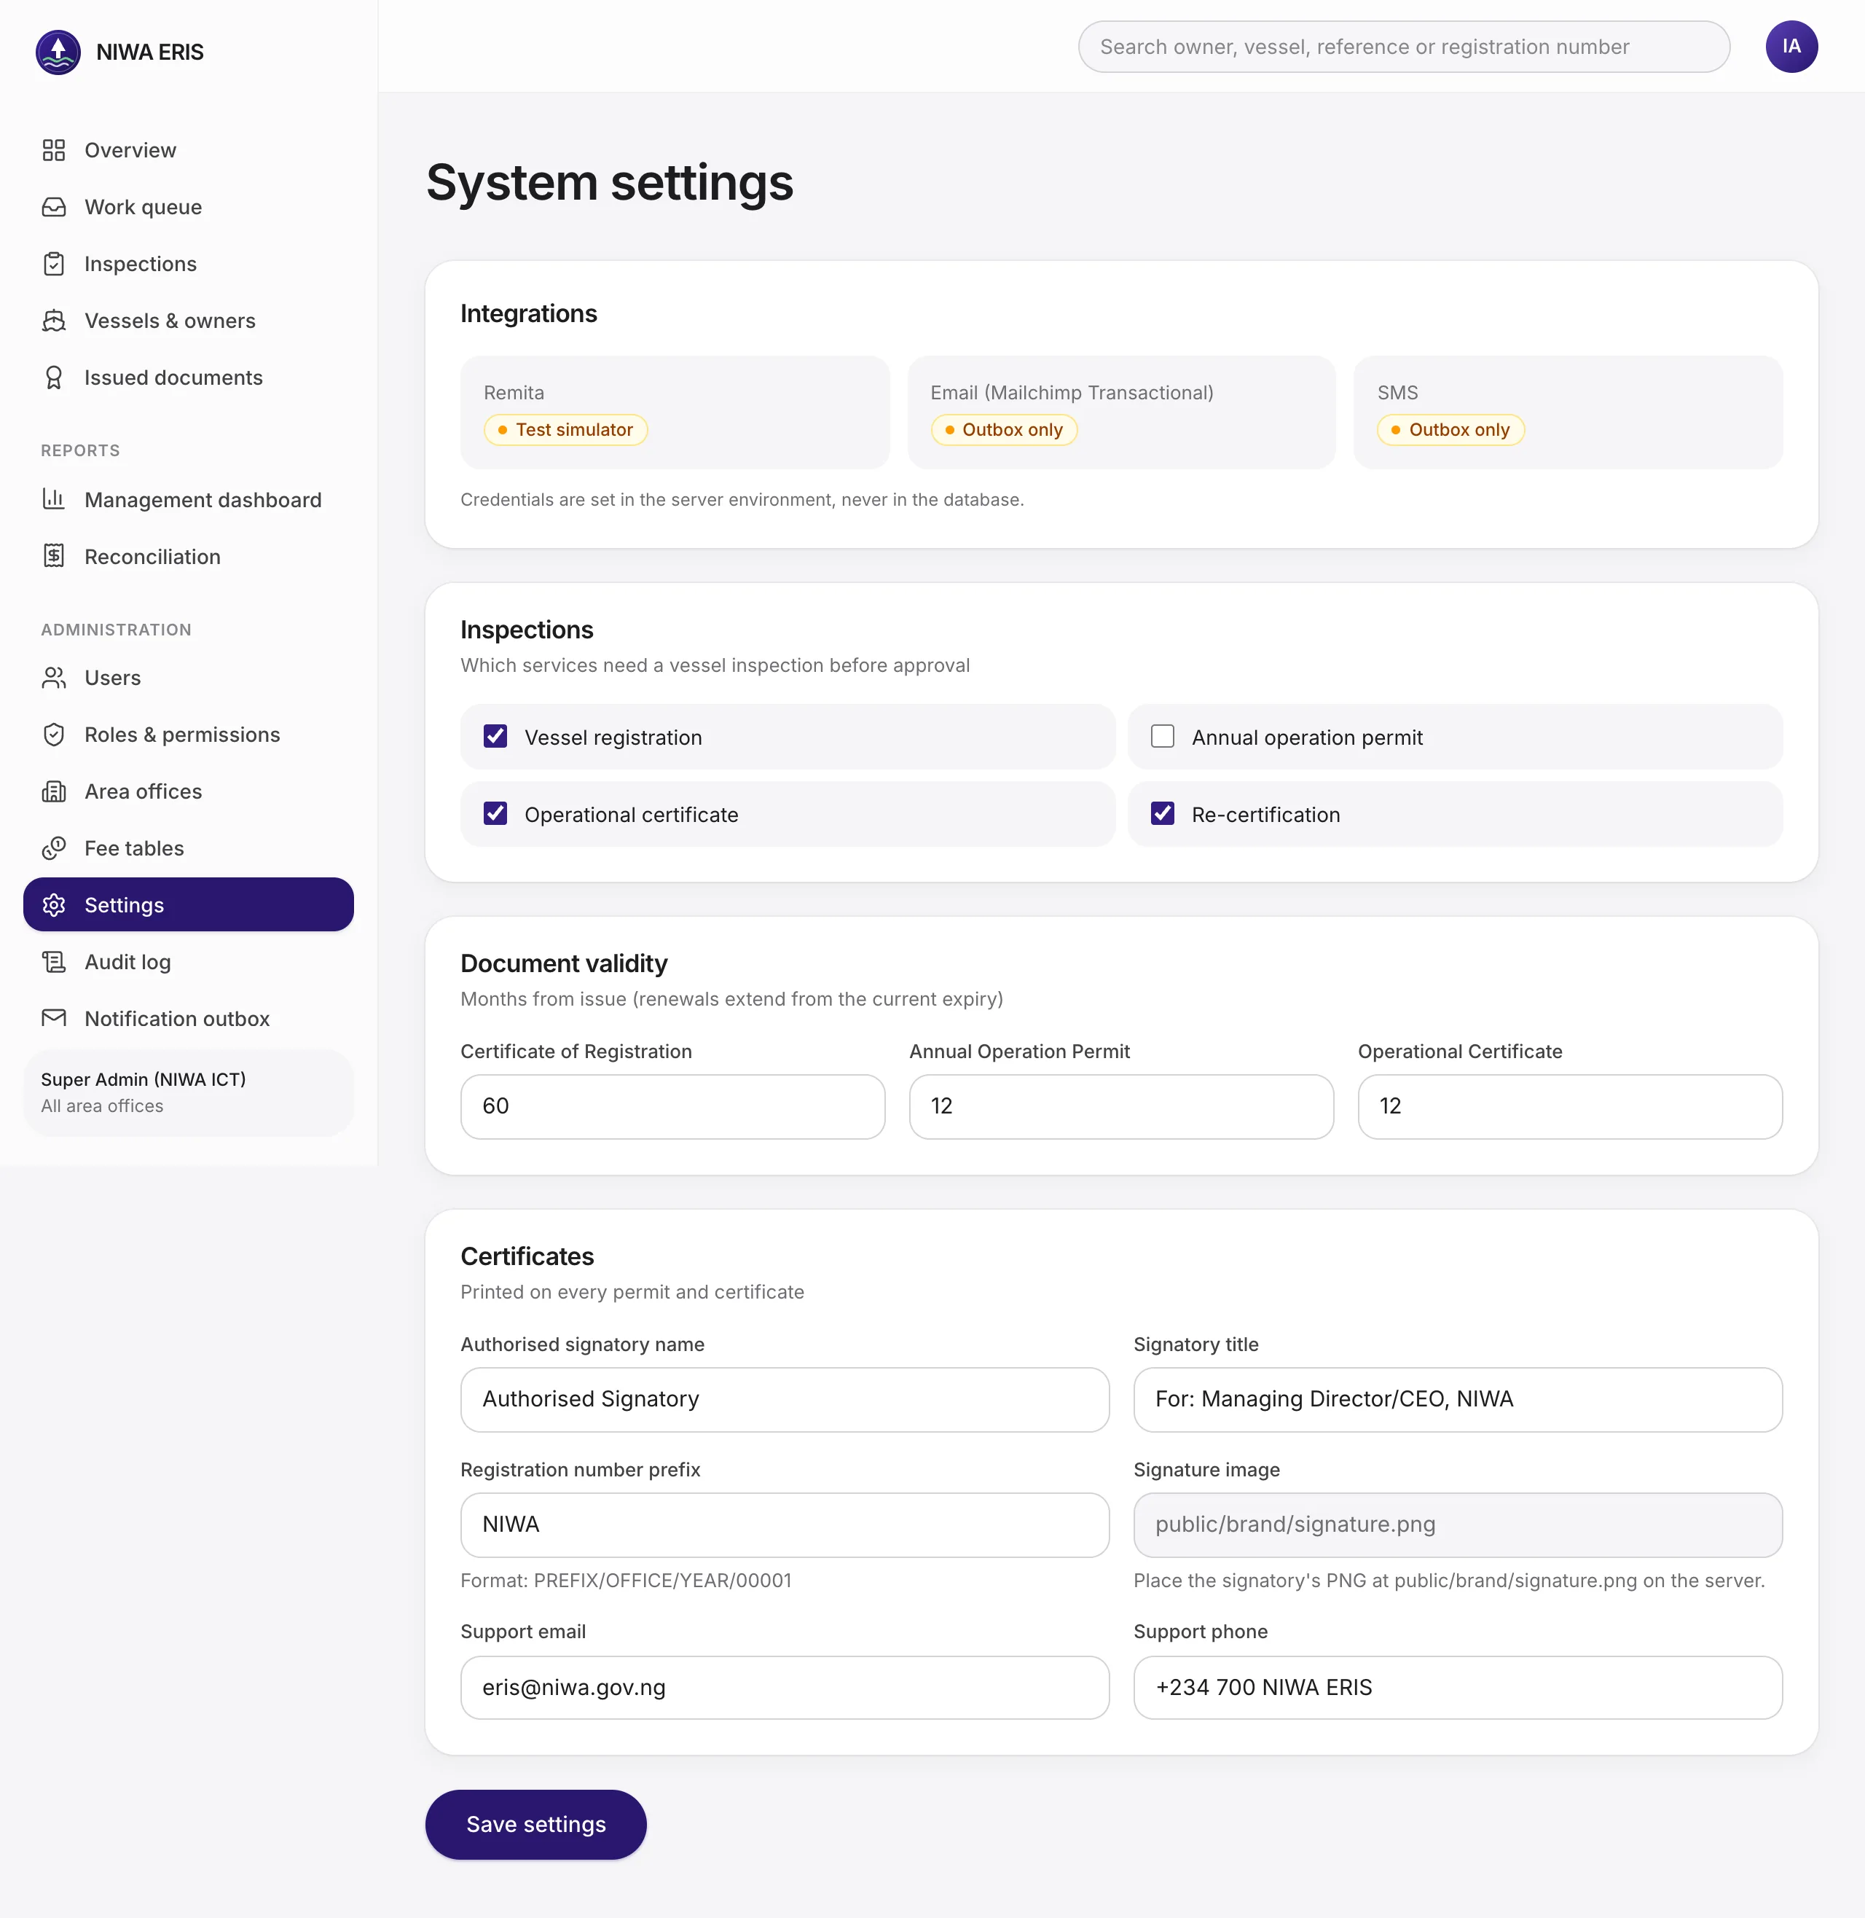Click the 'Format: PREFIX/OFFICE/YEAR/00001' hint text
1865x1918 pixels.
[626, 1580]
